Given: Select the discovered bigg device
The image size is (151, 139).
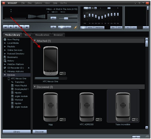Looking at the screenshot, I should [50, 107].
